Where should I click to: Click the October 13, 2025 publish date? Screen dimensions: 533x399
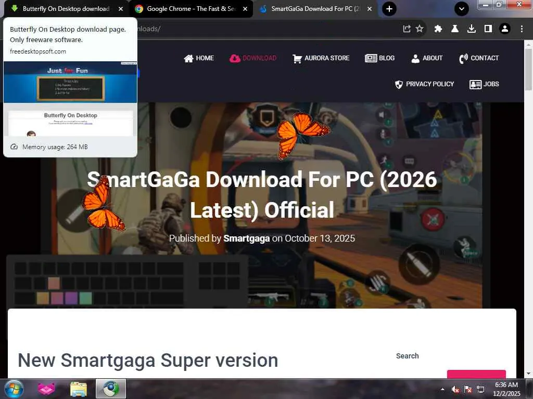click(320, 238)
